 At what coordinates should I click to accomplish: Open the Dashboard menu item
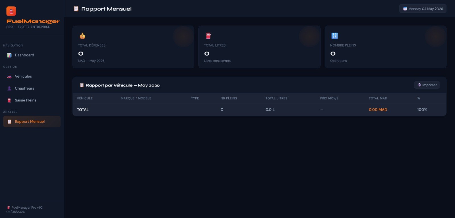[x=32, y=55]
